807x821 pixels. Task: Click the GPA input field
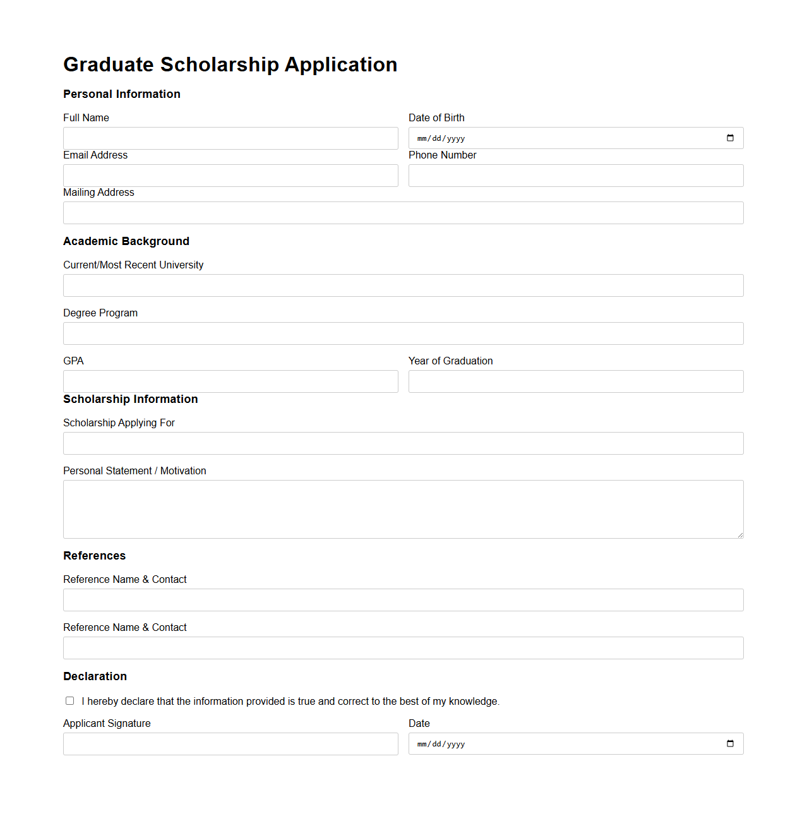pos(230,381)
